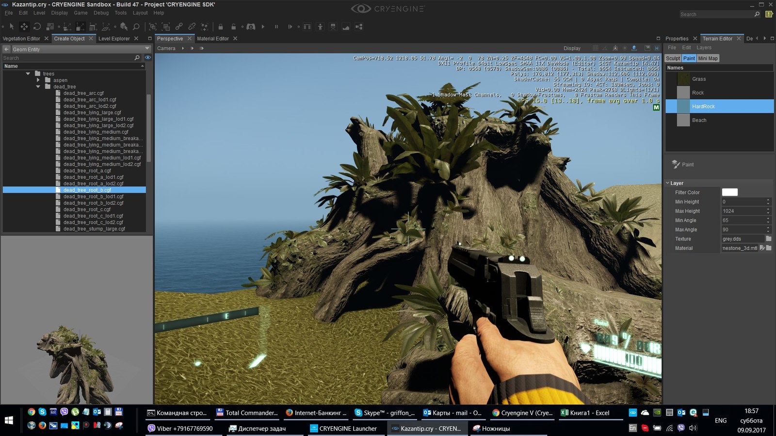Click the gamepad game mode icon

[250, 27]
